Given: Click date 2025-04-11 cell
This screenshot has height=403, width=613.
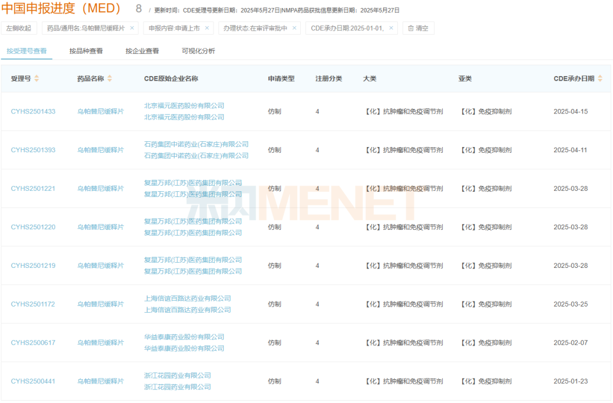Looking at the screenshot, I should 570,150.
